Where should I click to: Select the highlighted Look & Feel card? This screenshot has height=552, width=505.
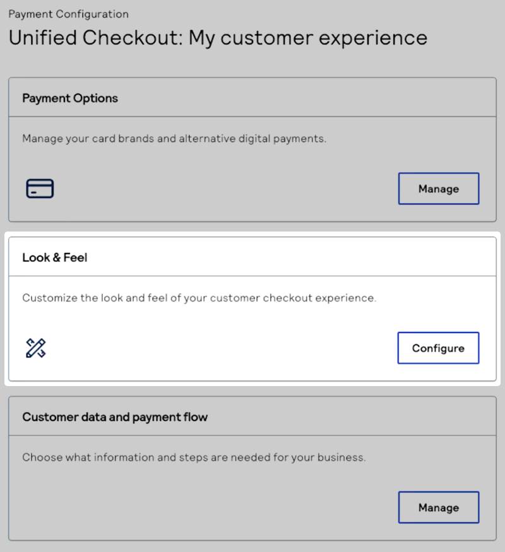[252, 309]
